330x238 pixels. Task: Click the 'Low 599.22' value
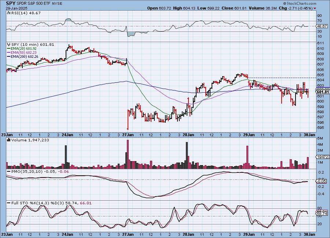208,8
